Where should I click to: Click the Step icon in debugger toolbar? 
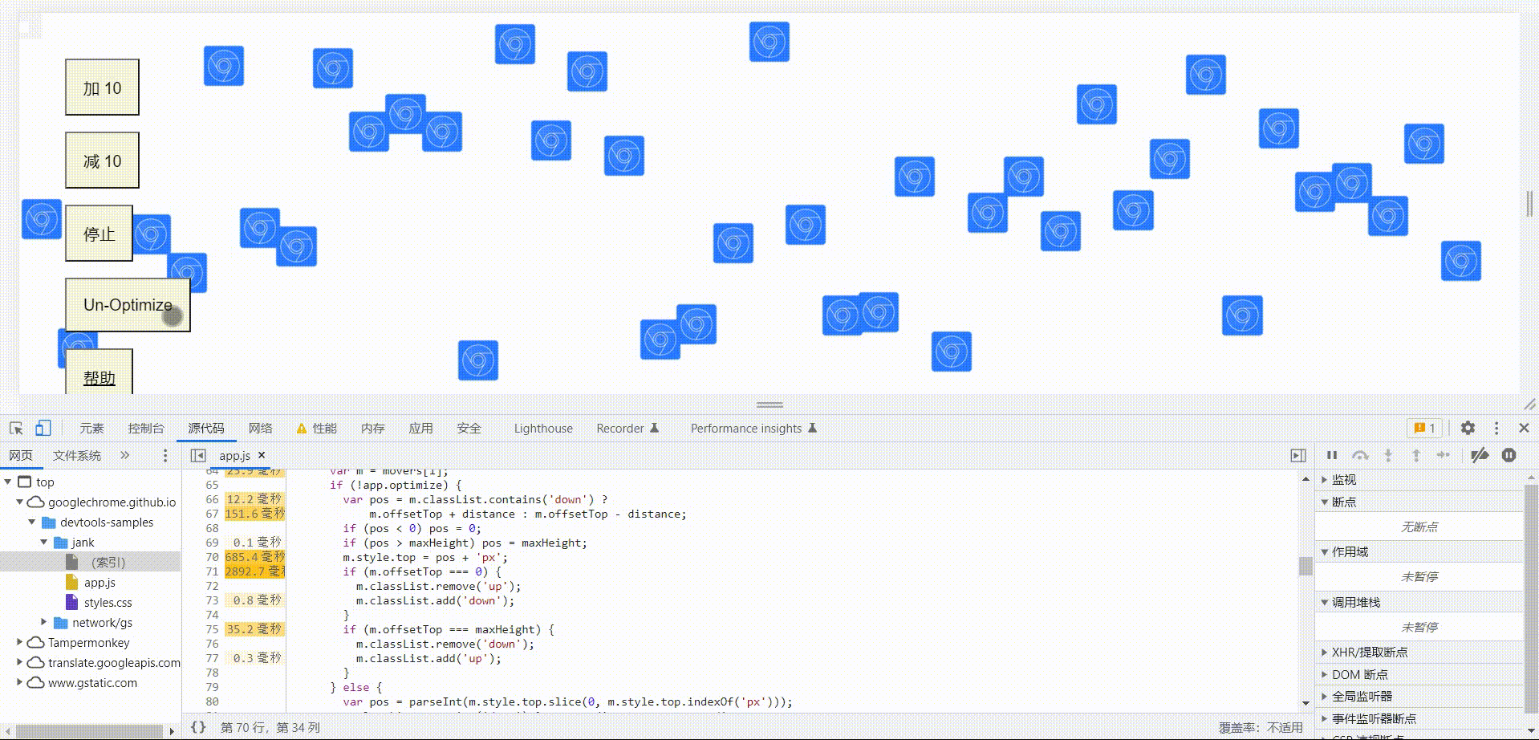click(x=1444, y=455)
